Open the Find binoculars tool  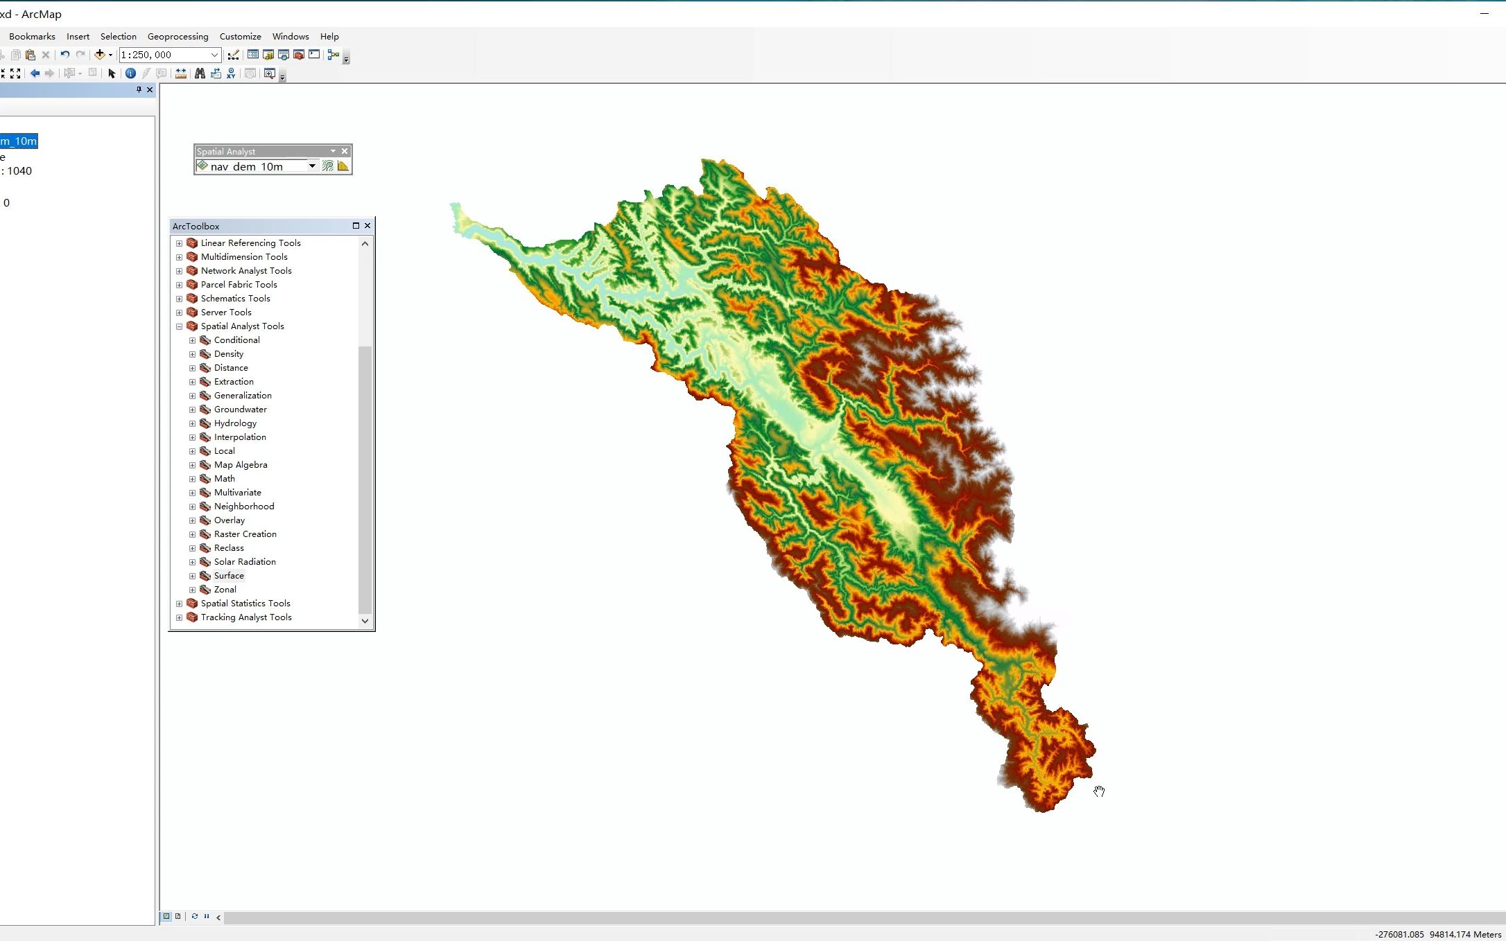click(x=200, y=73)
